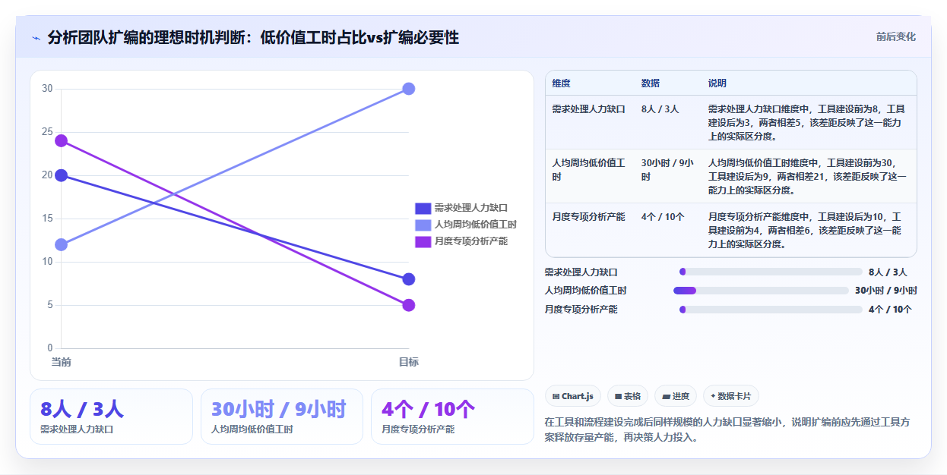Screen dimensions: 947x475
Task: Click the y-axis label 15
Action: tap(47, 219)
